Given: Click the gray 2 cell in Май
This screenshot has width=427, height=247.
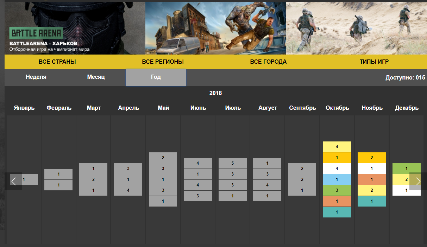Looking at the screenshot, I should (163, 158).
